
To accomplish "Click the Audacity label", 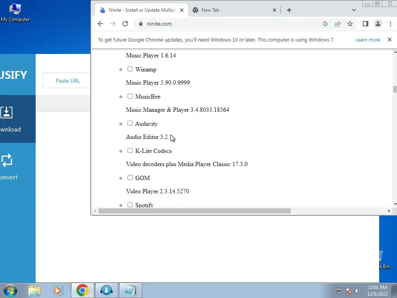I will click(146, 124).
